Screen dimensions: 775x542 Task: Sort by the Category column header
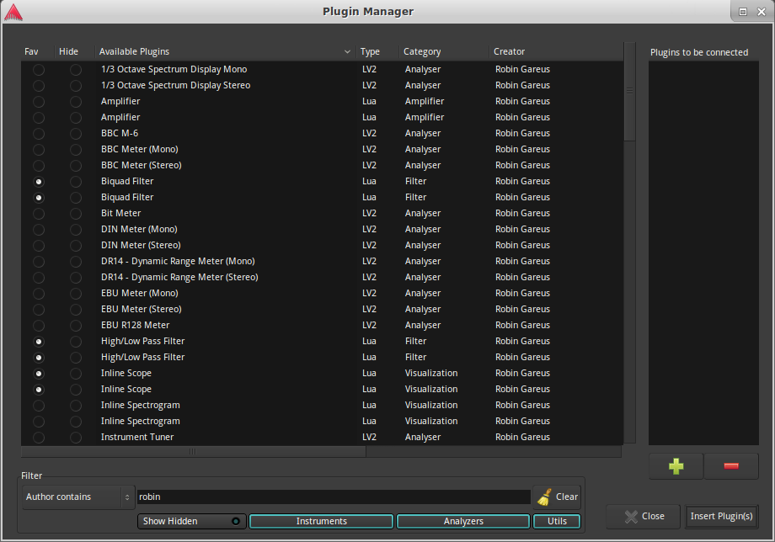tap(422, 52)
